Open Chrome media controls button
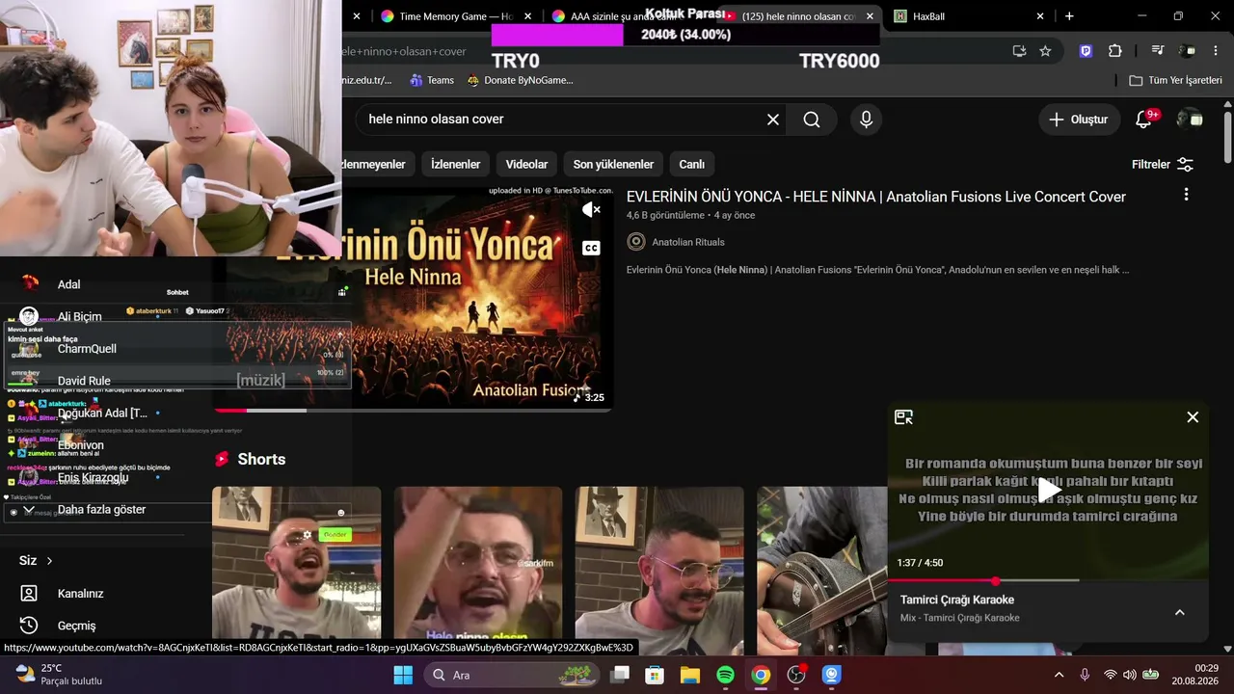This screenshot has height=694, width=1234. pyautogui.click(x=1158, y=51)
